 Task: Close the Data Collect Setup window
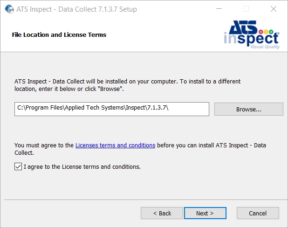pos(274,9)
